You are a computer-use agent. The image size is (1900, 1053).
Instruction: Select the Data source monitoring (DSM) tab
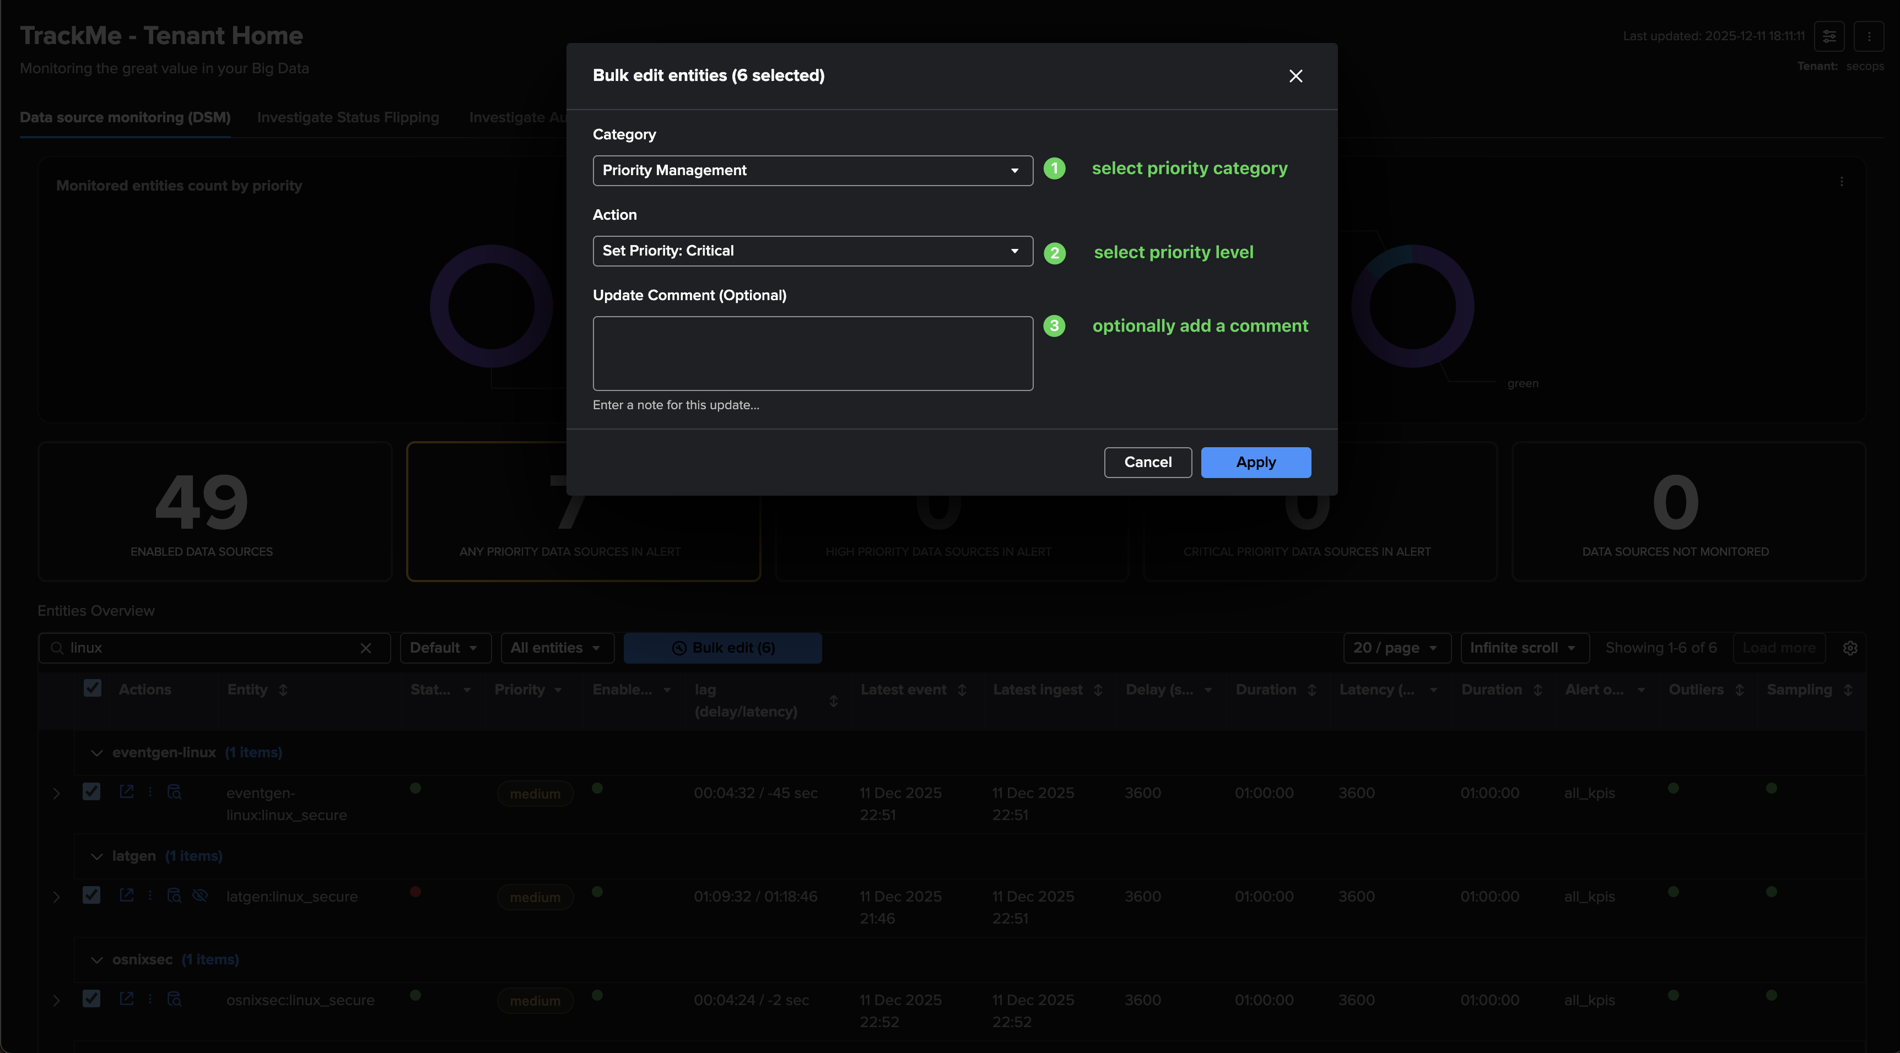pyautogui.click(x=125, y=117)
